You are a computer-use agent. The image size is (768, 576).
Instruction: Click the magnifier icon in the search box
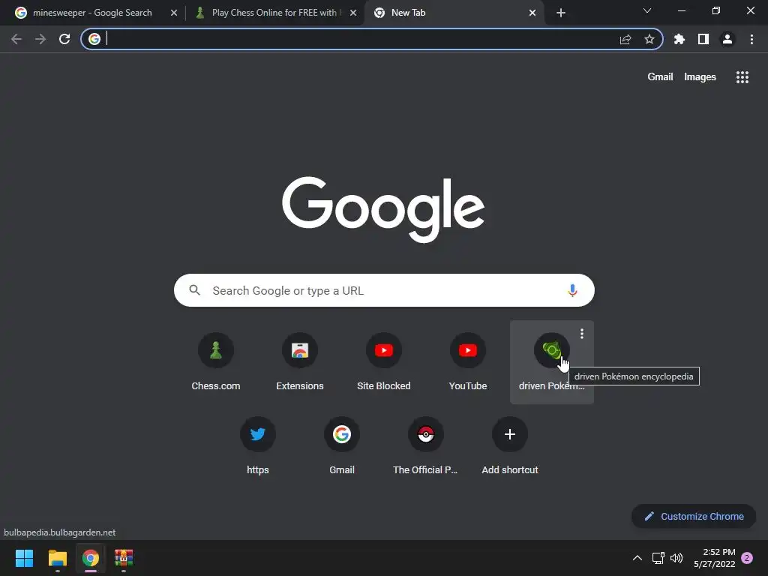[x=194, y=290]
